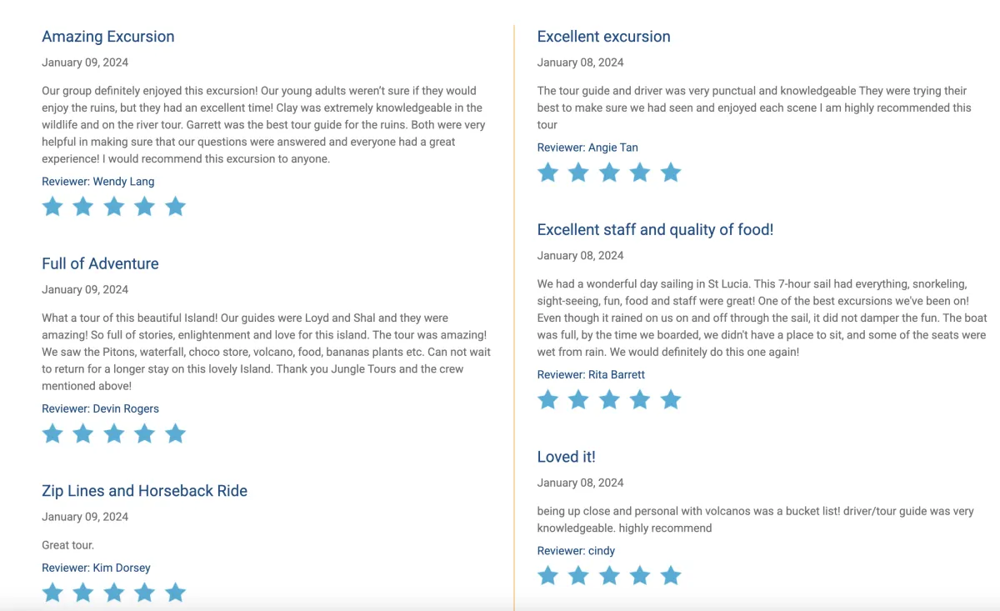Click Reviewer: Wendy Lang name
This screenshot has height=611, width=1000.
click(x=98, y=182)
